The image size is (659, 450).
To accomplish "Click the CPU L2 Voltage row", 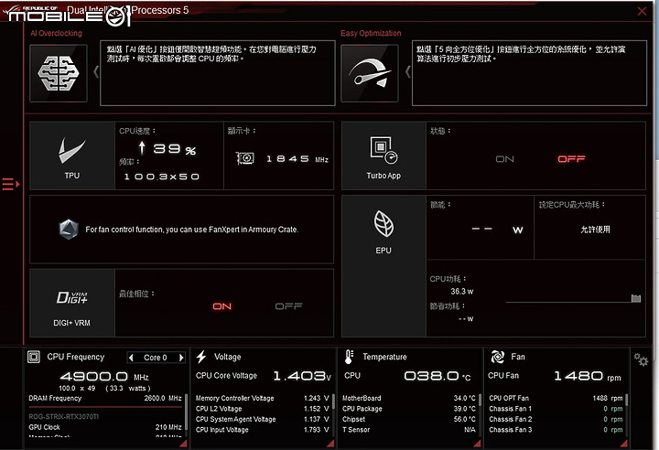I will [263, 409].
